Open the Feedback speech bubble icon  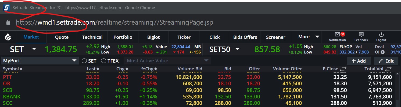pos(361,35)
